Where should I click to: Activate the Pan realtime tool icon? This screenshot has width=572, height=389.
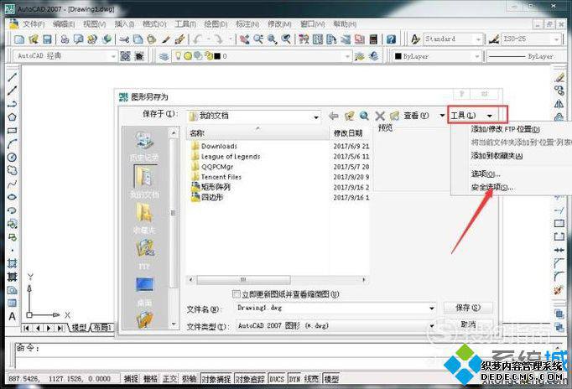pos(244,39)
